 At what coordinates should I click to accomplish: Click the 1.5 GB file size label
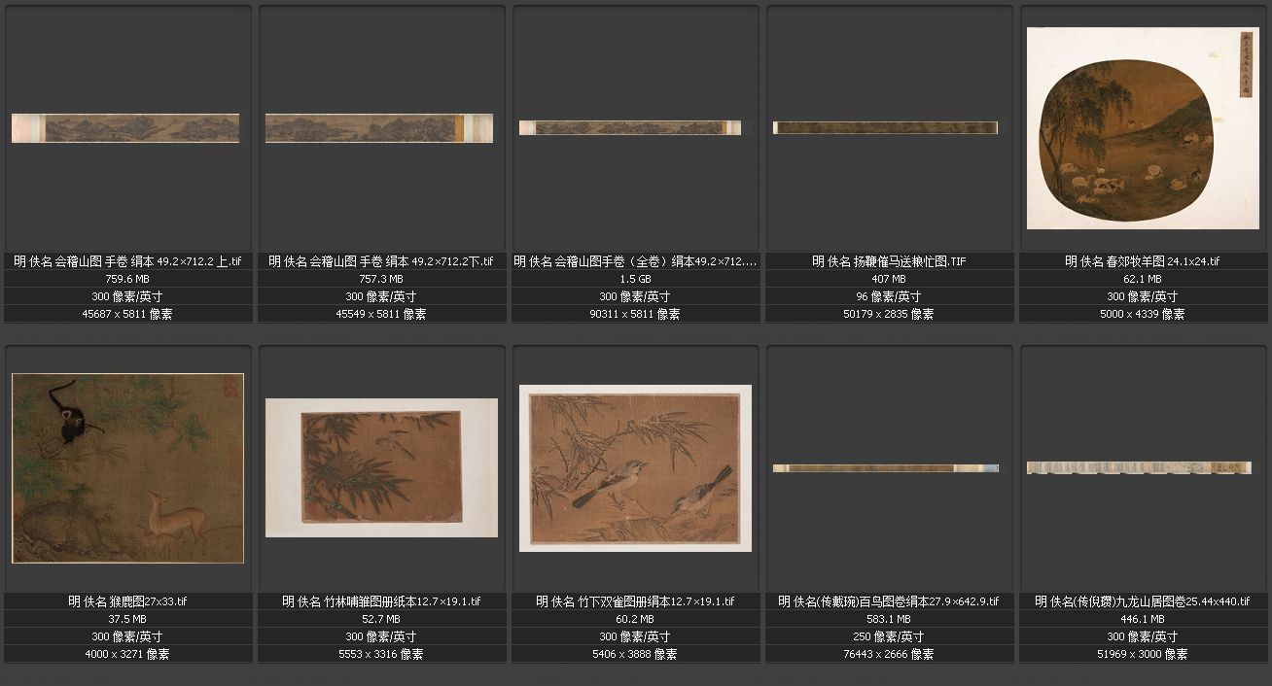635,279
